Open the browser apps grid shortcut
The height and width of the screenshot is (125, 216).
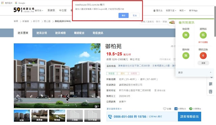(x=2, y=3)
